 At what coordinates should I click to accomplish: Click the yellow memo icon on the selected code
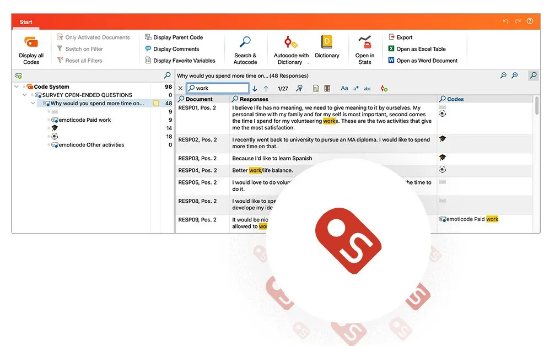[156, 104]
